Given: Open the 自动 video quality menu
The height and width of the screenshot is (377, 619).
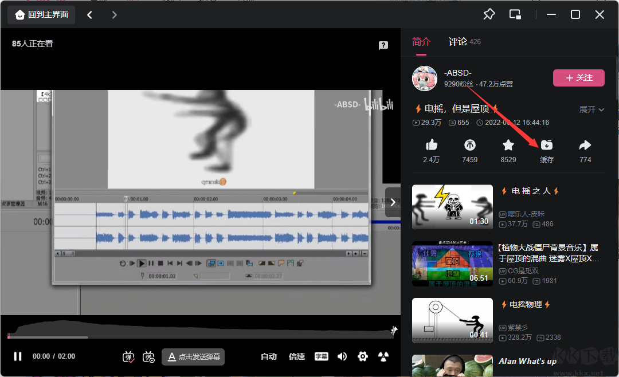Looking at the screenshot, I should [269, 356].
